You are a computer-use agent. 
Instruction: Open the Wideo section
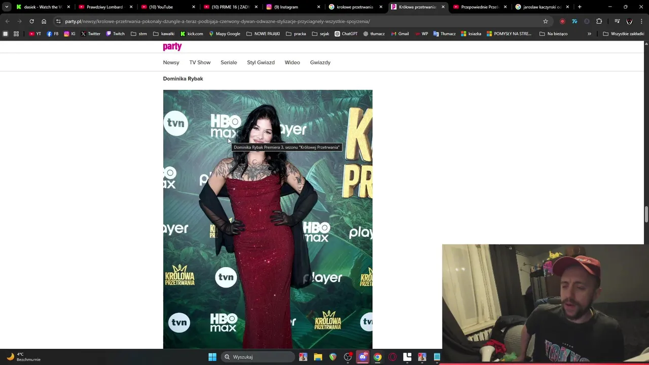coord(292,62)
